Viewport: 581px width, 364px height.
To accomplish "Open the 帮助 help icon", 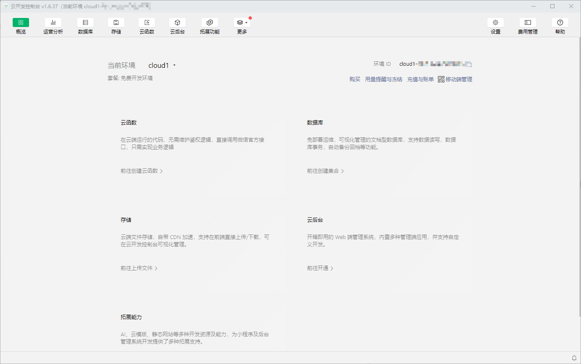I will click(560, 22).
